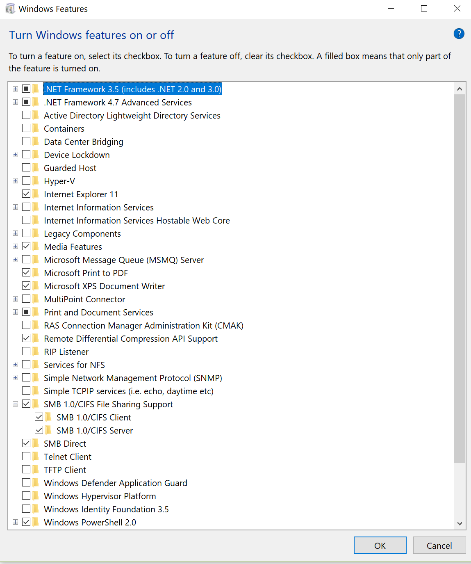
Task: Uncheck SMB Direct feature
Action: (x=26, y=443)
